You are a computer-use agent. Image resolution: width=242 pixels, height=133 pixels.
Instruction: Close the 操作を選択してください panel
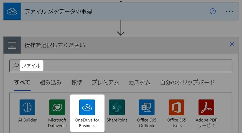click(x=232, y=44)
